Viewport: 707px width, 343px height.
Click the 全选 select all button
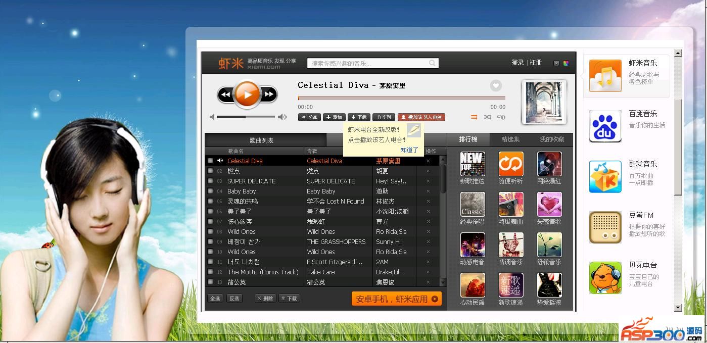tap(215, 299)
